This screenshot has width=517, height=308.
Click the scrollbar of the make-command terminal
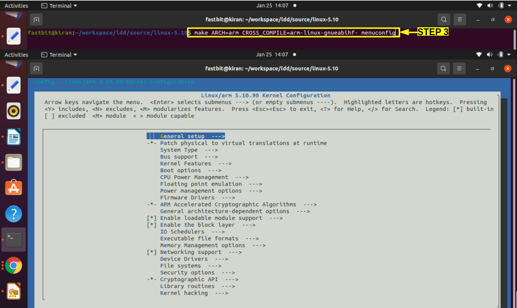point(514,39)
